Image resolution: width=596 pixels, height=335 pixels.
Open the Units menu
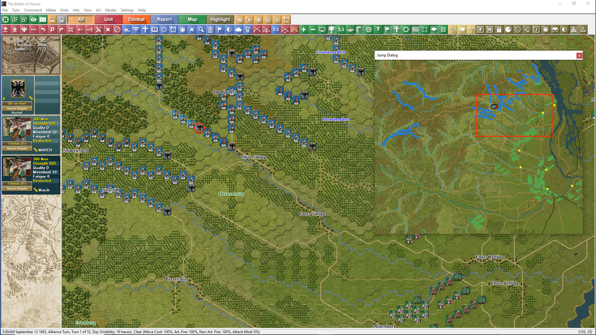(x=64, y=10)
